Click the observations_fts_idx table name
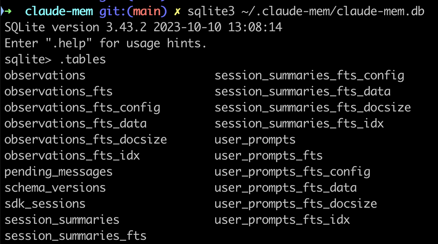 tap(72, 155)
